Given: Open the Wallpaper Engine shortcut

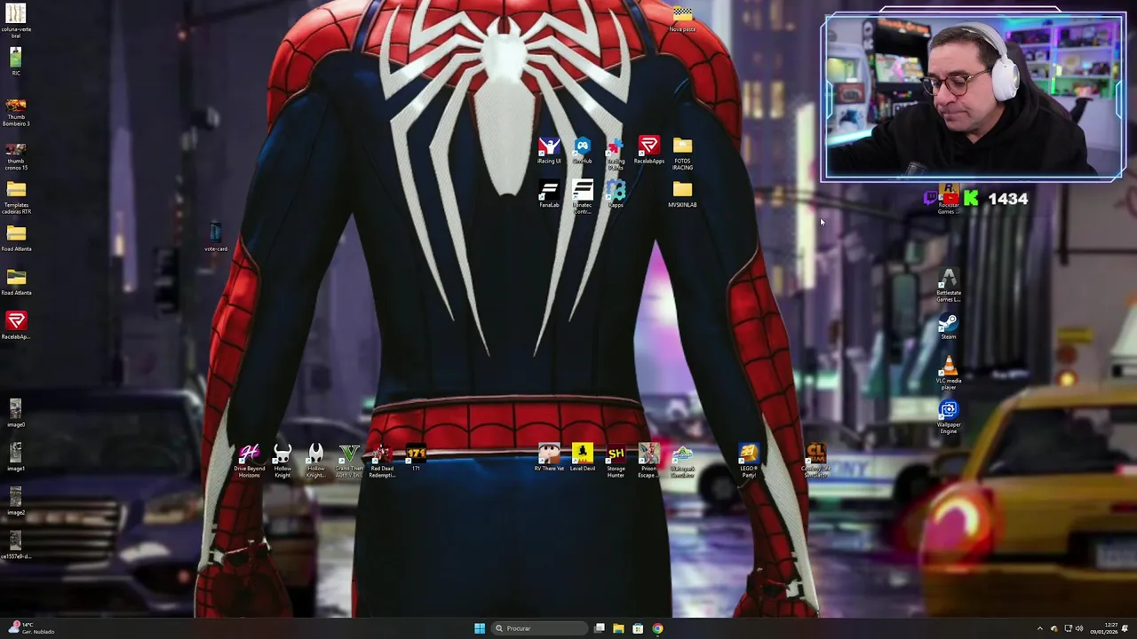Looking at the screenshot, I should [949, 417].
